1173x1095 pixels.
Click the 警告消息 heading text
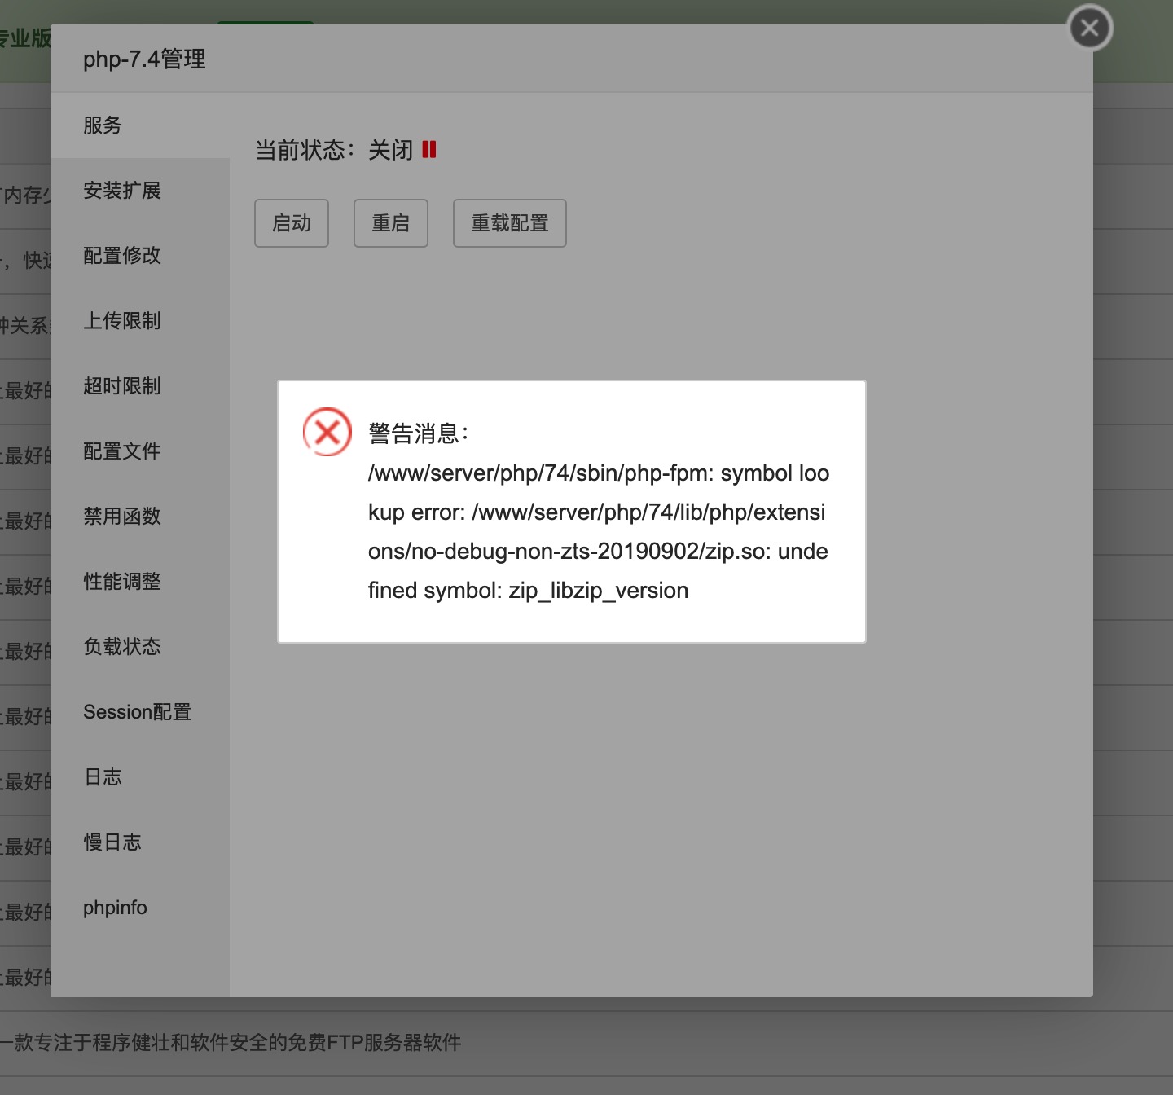tap(419, 433)
